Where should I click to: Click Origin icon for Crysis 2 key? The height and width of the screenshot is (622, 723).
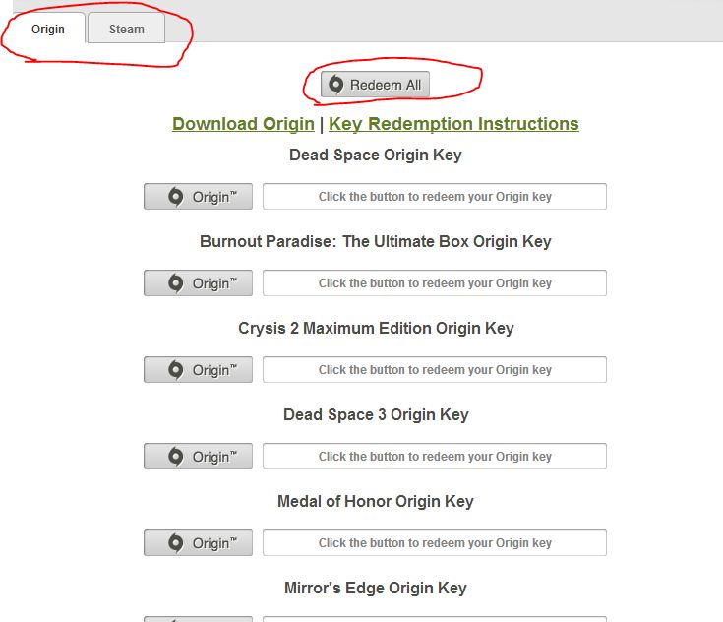pyautogui.click(x=176, y=370)
